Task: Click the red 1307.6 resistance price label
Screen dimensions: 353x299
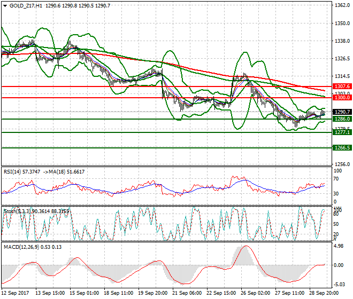Action: (341, 86)
